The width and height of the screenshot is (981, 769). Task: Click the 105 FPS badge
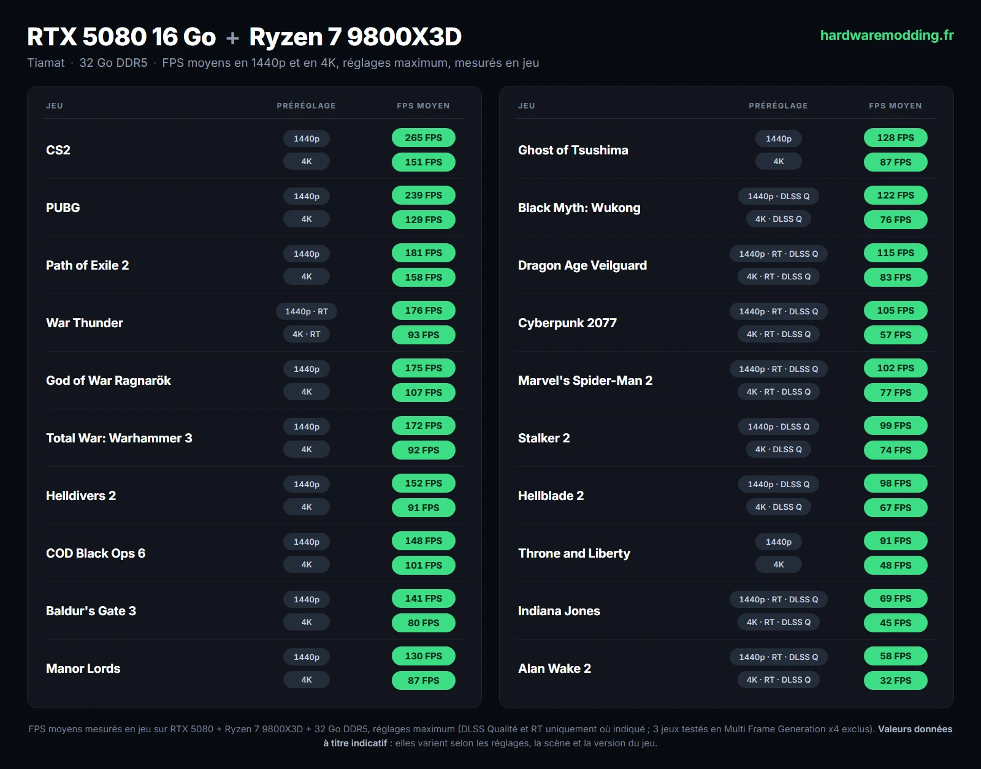[896, 311]
